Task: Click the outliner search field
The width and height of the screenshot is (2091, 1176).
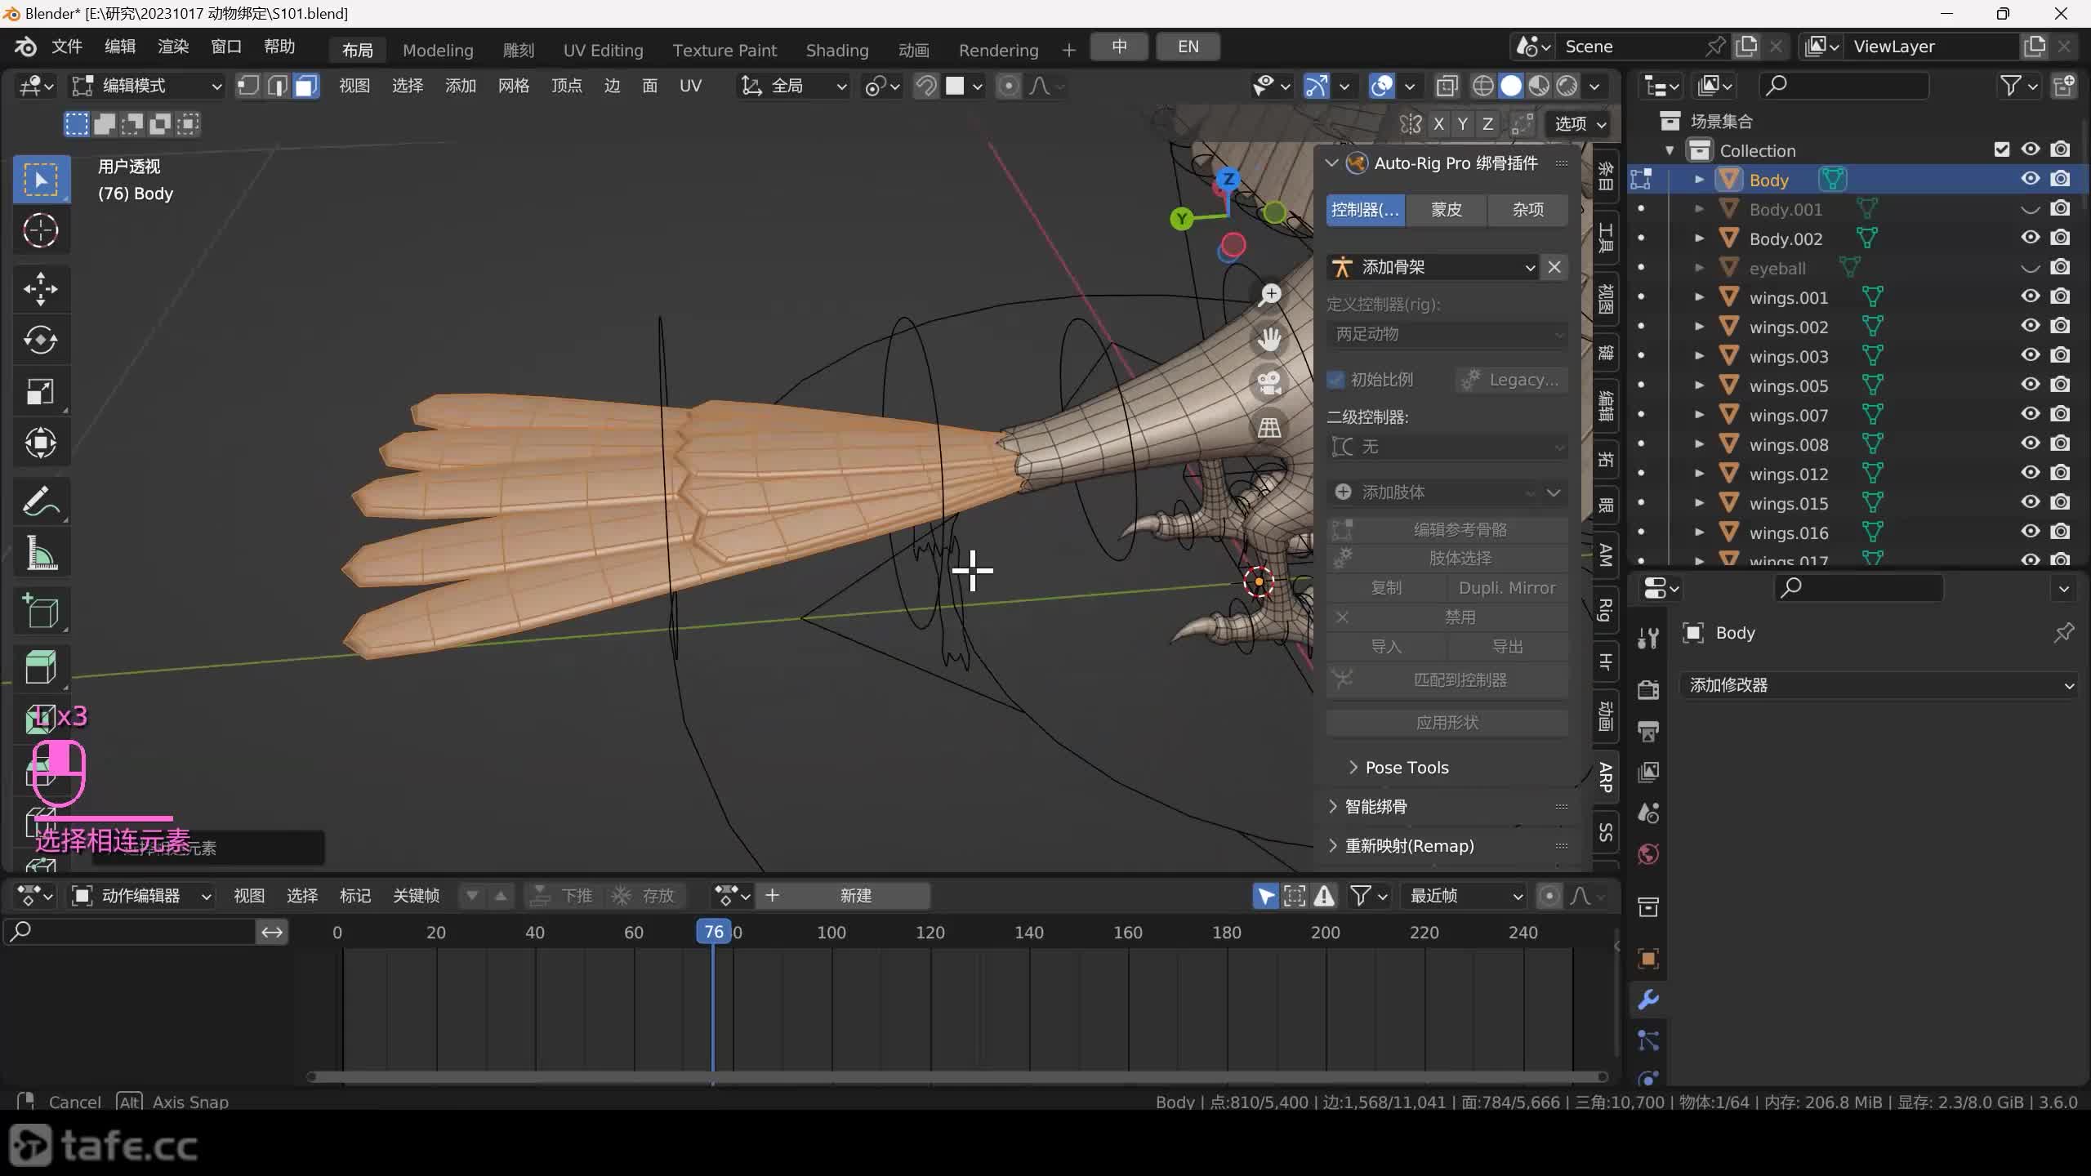Action: (1844, 86)
